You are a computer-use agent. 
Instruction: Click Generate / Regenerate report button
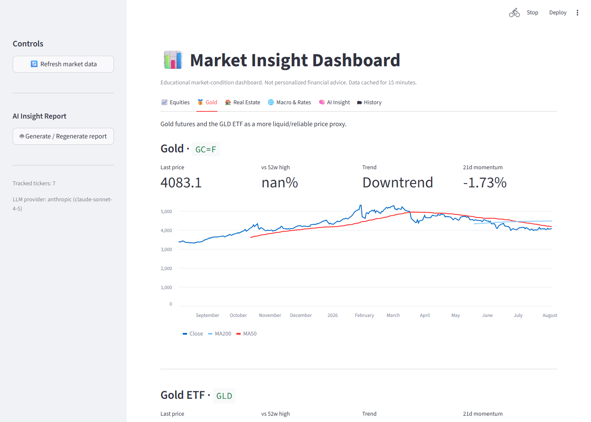[x=63, y=136]
